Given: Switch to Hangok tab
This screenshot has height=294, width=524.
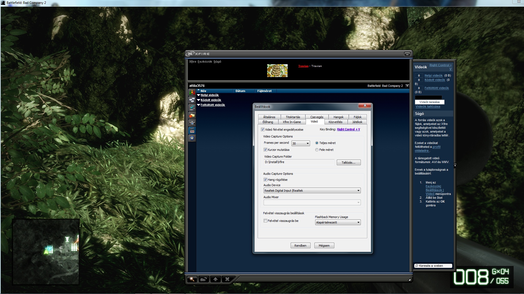Looking at the screenshot, I should click(x=338, y=117).
